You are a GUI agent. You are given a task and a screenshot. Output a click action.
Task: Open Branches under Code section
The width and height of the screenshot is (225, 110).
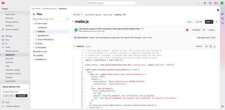15,59
